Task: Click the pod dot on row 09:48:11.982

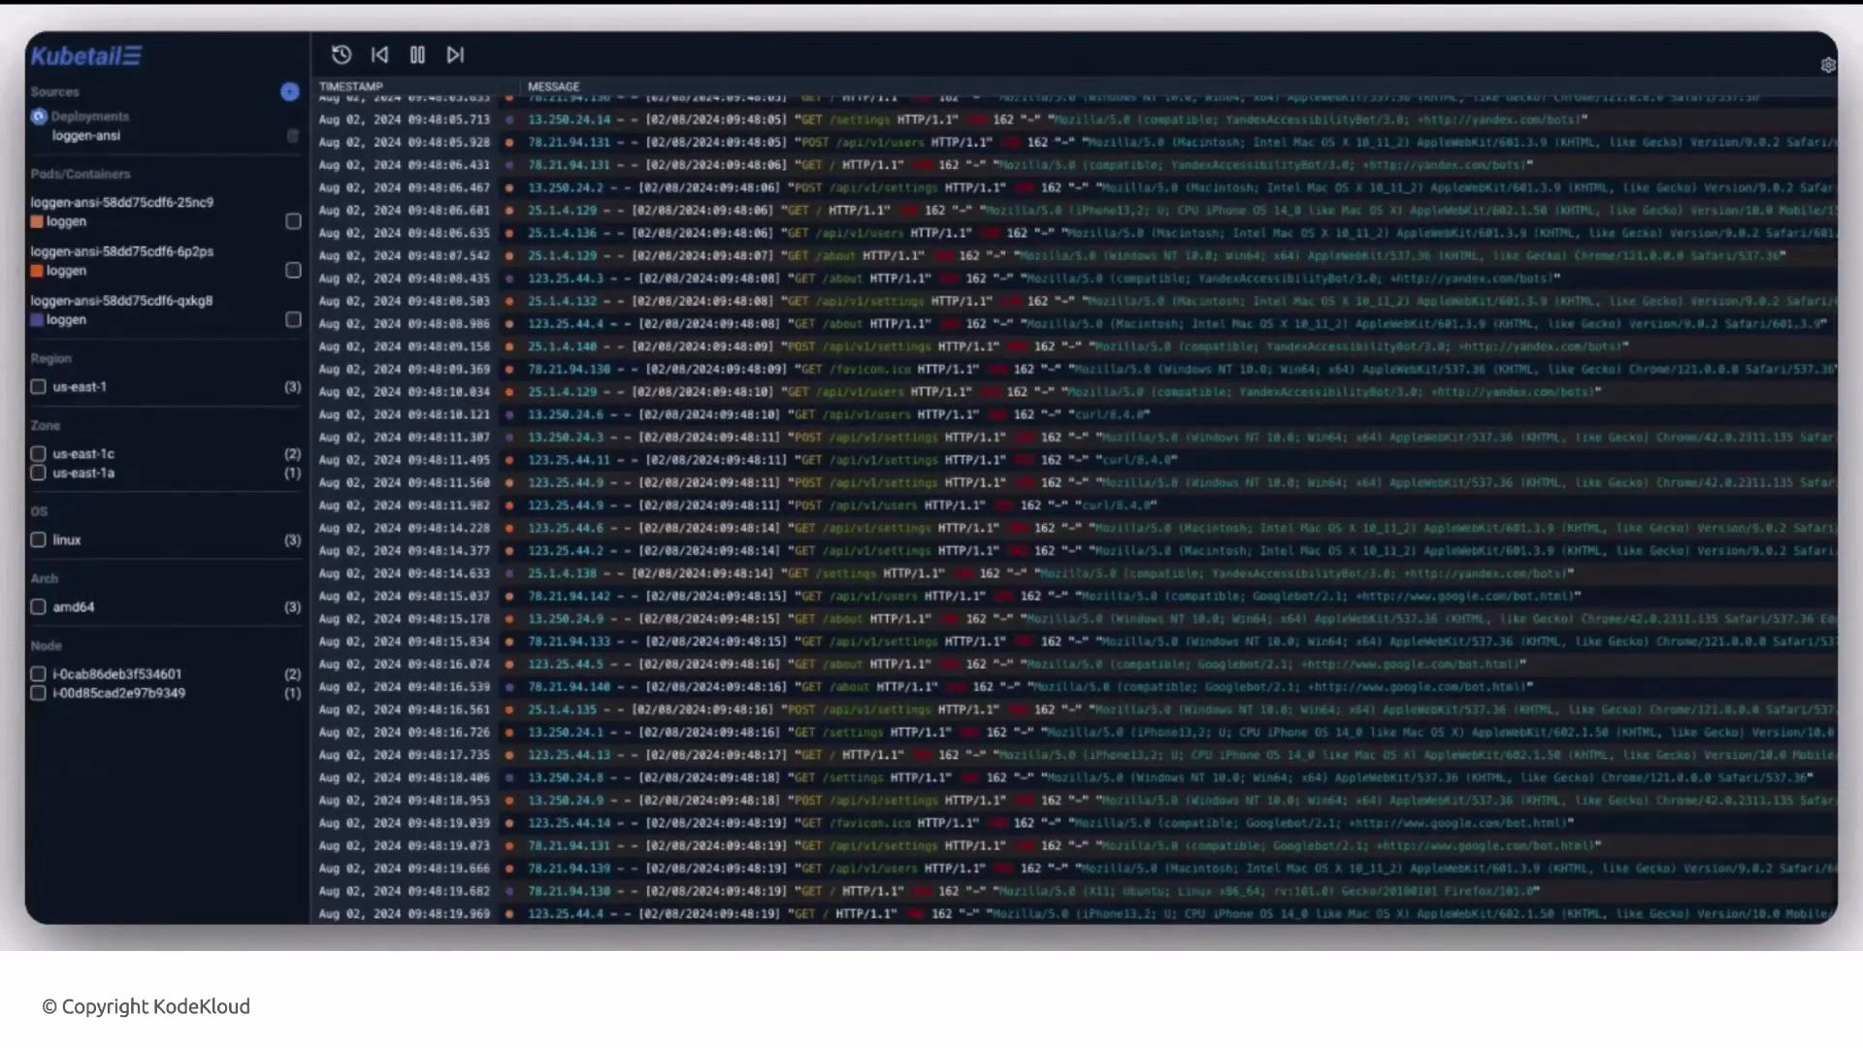Action: [x=509, y=506]
